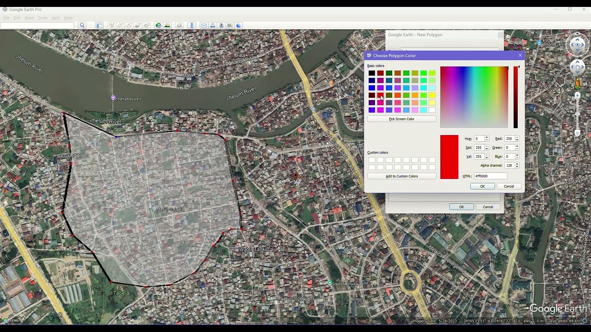Click the first empty custom color slot
Image resolution: width=591 pixels, height=332 pixels.
372,160
